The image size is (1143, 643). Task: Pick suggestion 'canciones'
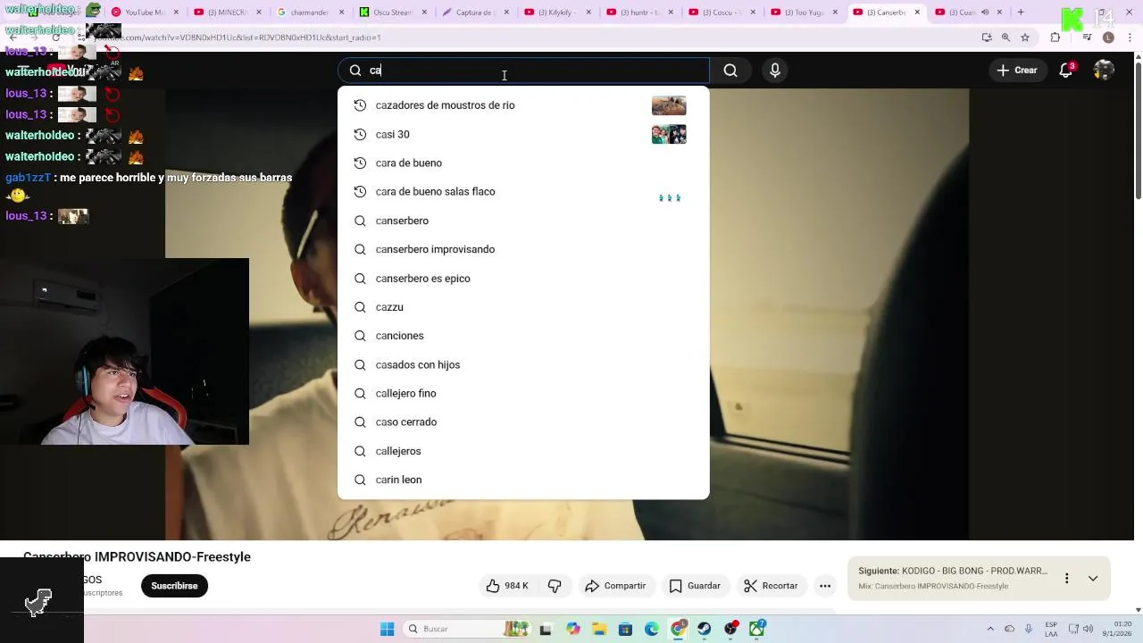[523, 336]
